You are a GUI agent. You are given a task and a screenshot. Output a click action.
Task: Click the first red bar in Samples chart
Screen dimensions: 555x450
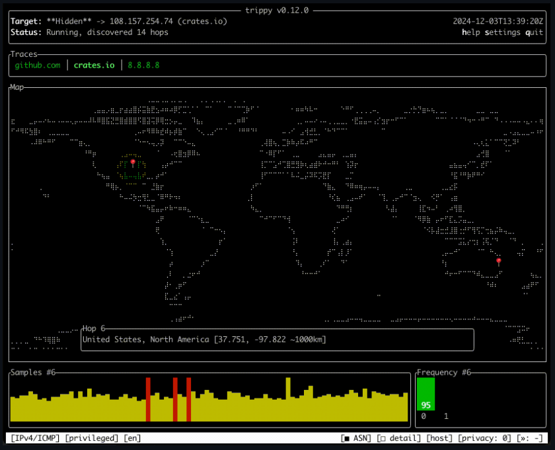(x=149, y=400)
